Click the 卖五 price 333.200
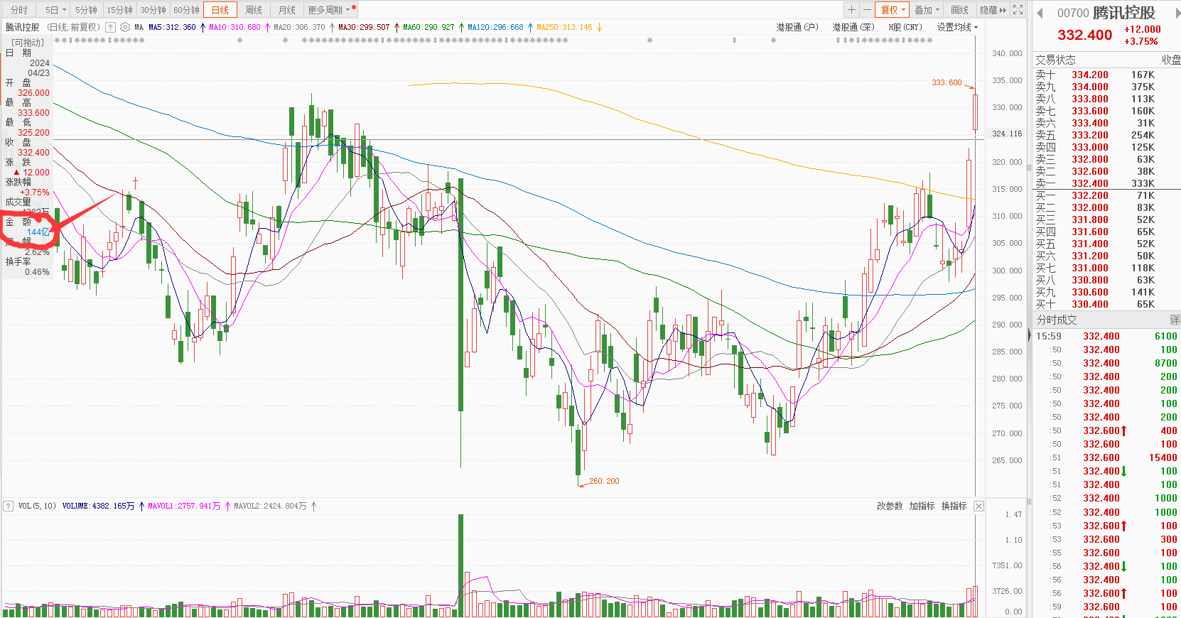Viewport: 1181px width, 618px height. pyautogui.click(x=1090, y=135)
